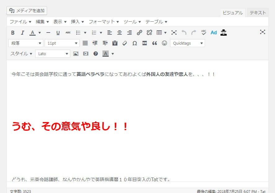Insert a video with film icon
Viewport: 275px width, 193px height.
point(85,54)
